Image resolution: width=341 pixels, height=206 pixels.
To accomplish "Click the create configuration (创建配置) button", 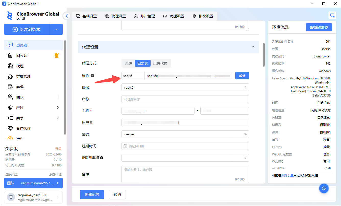I will pos(92,195).
